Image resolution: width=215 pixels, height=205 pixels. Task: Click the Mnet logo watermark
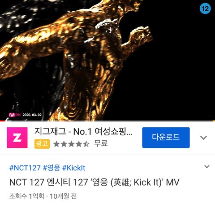(x=15, y=115)
